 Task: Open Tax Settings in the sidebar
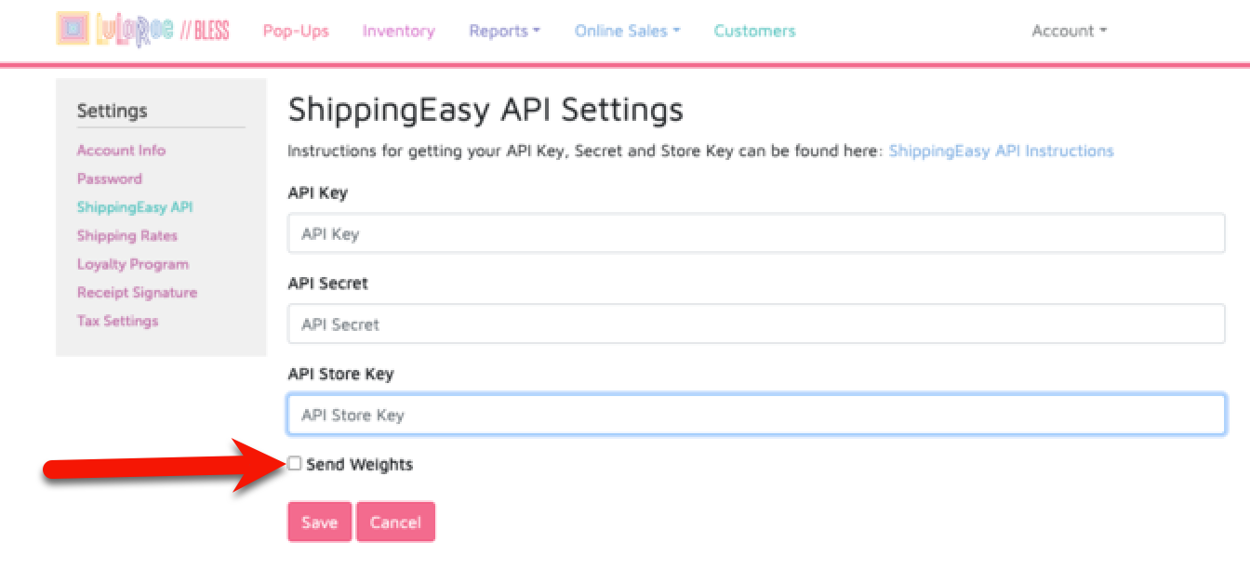coord(117,321)
